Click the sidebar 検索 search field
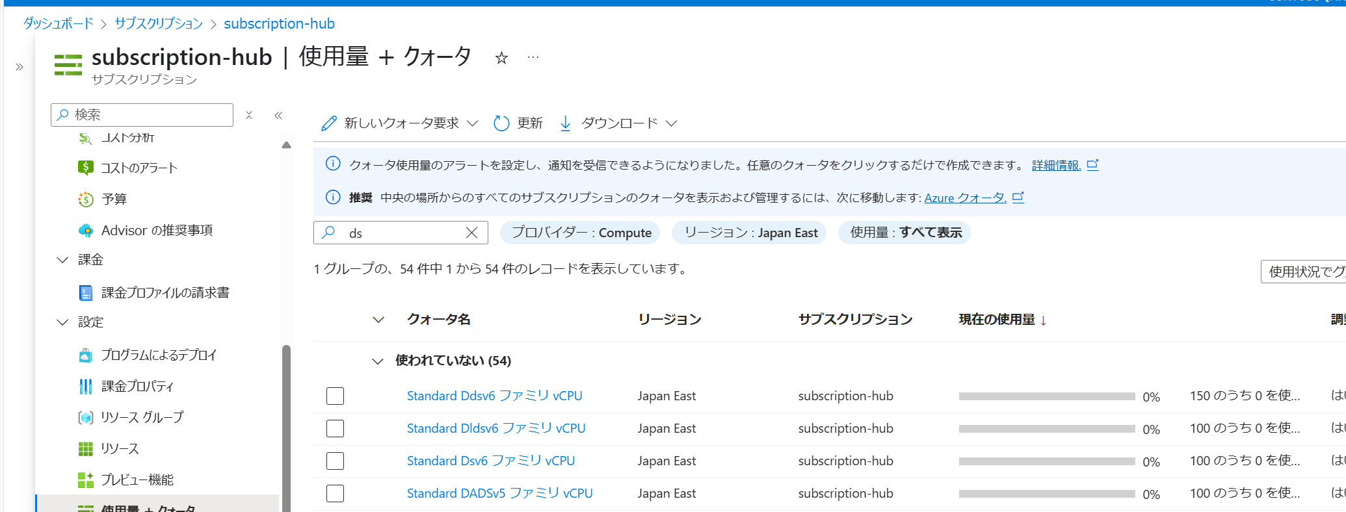Viewport: 1346px width, 512px height. pos(142,115)
